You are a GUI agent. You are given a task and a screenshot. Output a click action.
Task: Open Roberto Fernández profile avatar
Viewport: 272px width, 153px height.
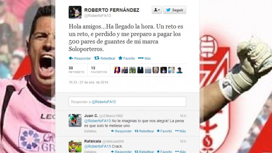coord(75,12)
